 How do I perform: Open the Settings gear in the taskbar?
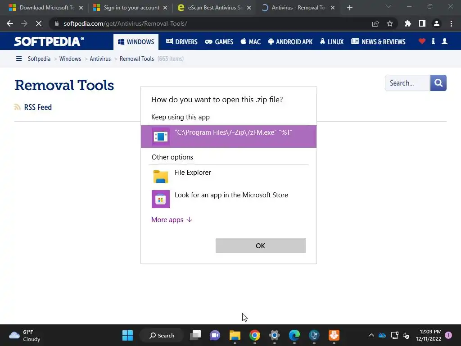click(x=274, y=335)
